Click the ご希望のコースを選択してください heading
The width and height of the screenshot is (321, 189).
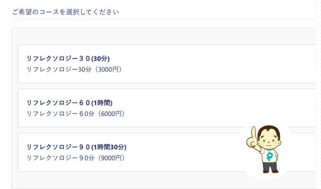pos(65,12)
